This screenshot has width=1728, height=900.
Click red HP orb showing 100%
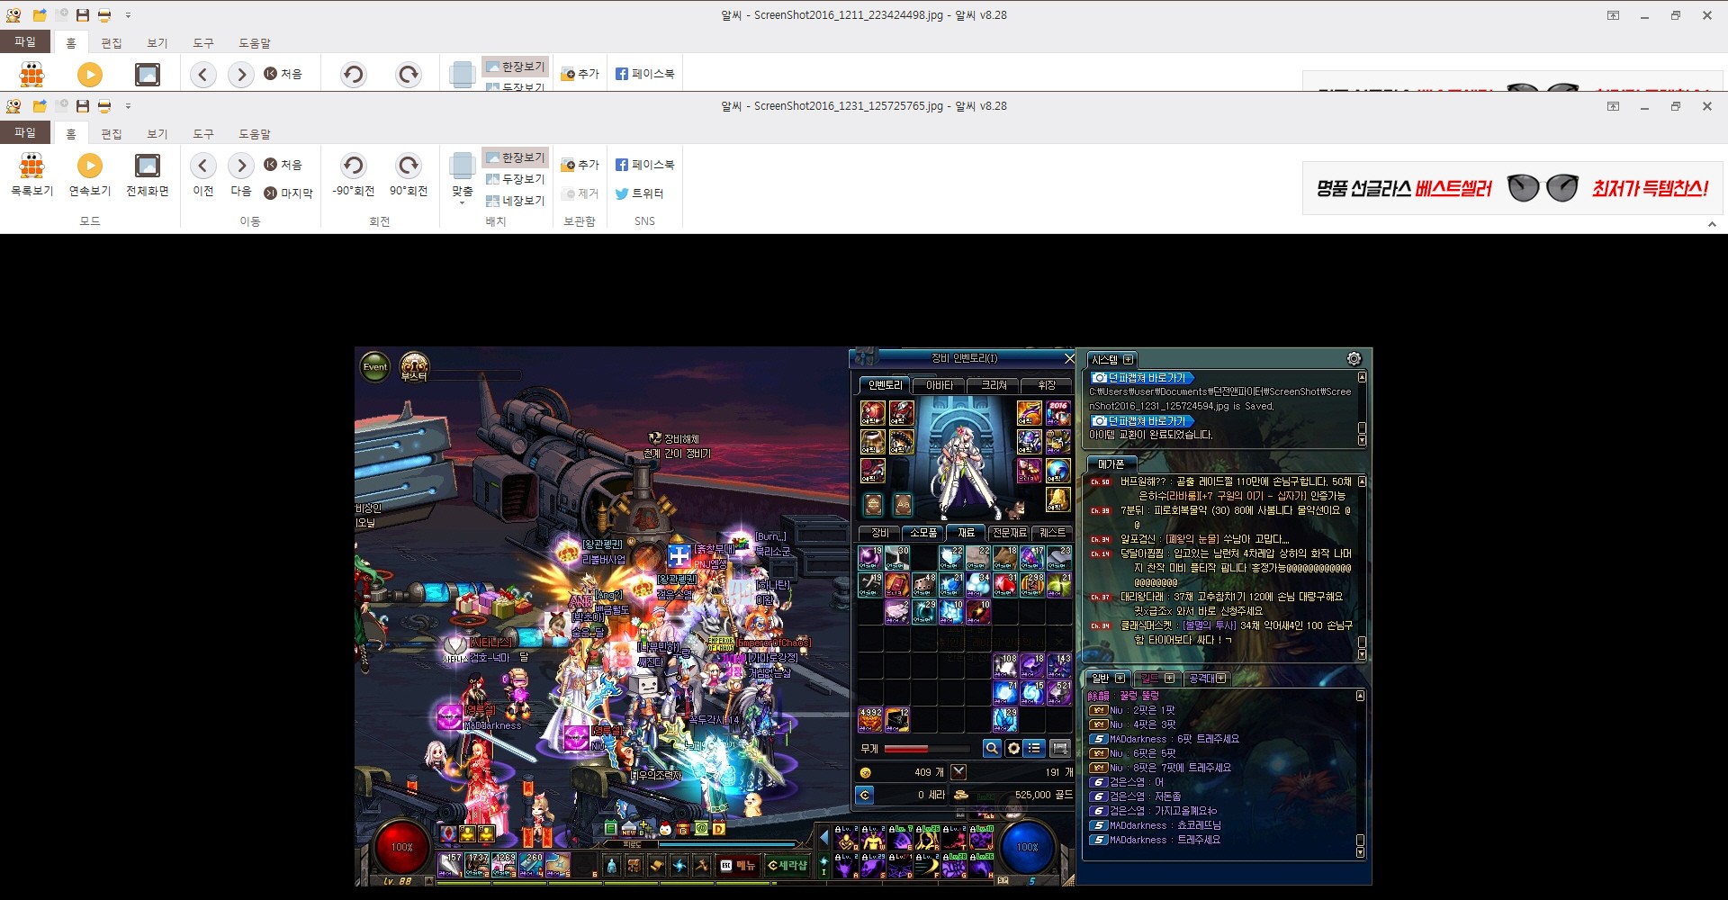coord(401,847)
